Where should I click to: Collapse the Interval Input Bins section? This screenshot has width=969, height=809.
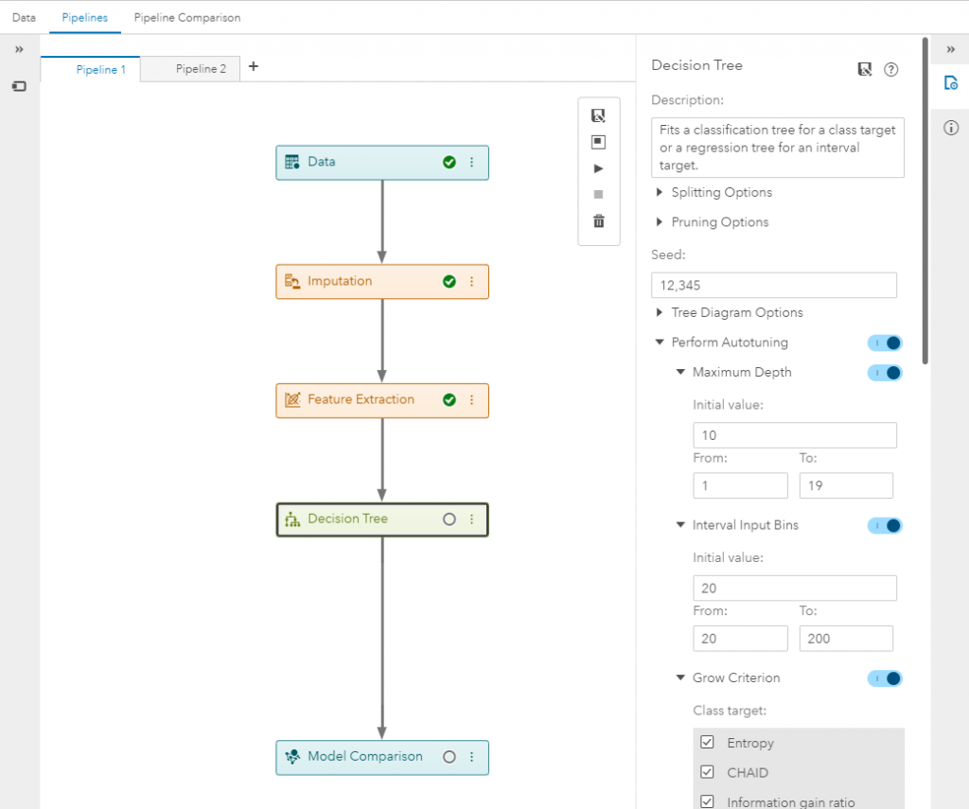[x=680, y=525]
